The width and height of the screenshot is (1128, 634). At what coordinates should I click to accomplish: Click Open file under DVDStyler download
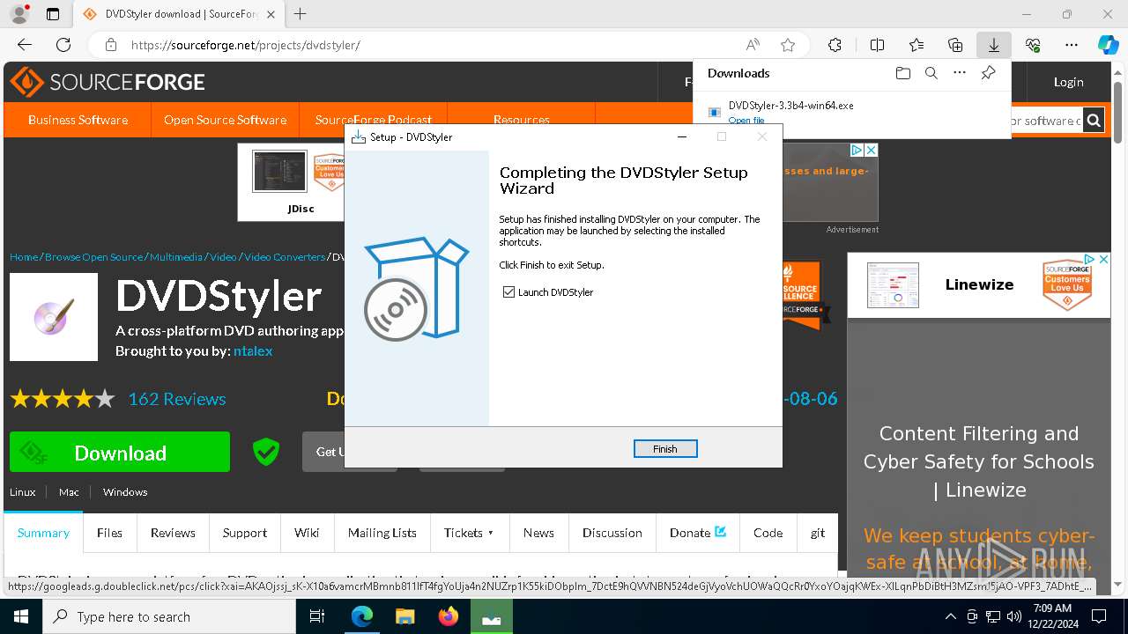coord(746,121)
